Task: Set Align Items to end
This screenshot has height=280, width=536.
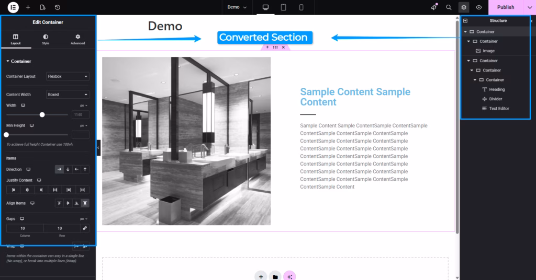Action: (x=76, y=203)
